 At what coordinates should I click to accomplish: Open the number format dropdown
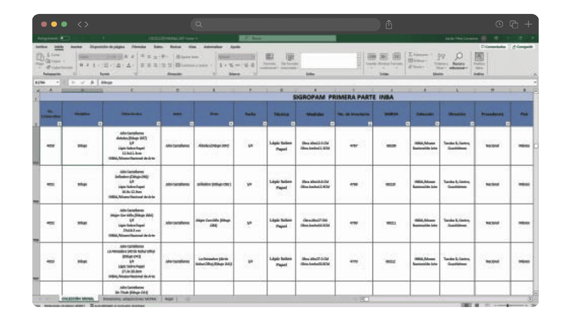point(253,57)
